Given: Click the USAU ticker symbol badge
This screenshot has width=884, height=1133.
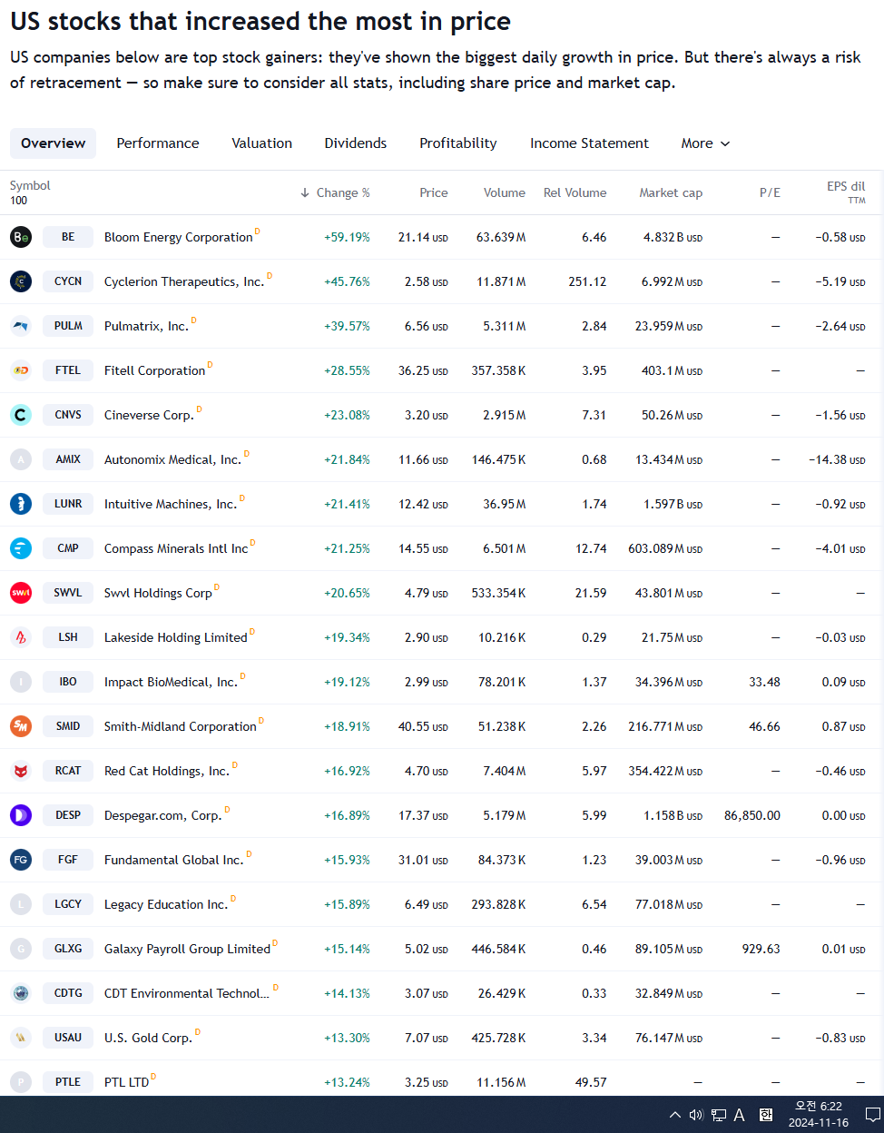Looking at the screenshot, I should (68, 1038).
